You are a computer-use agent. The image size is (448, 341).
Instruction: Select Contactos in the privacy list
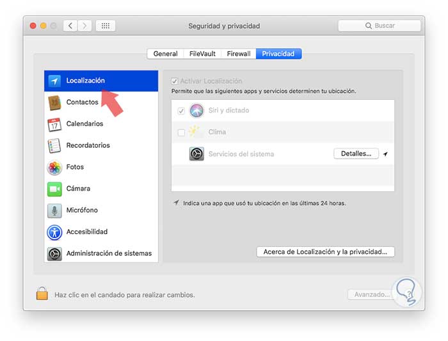[x=101, y=102]
